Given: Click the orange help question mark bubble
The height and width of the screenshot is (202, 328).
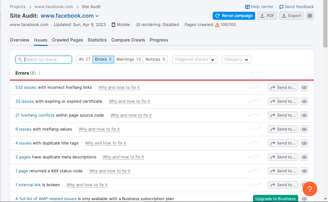Looking at the screenshot, I should 309,189.
